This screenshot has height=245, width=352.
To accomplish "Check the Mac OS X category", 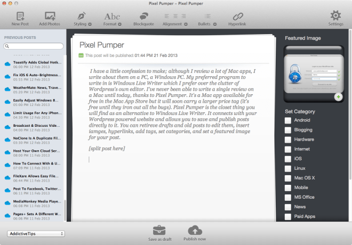I will click(288, 178).
